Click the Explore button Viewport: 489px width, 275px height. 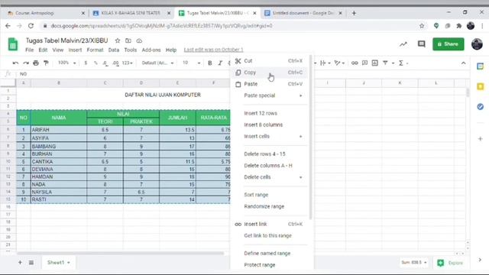450,263
